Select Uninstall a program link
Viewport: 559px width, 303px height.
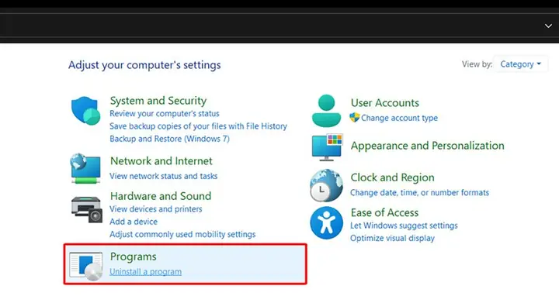[145, 272]
